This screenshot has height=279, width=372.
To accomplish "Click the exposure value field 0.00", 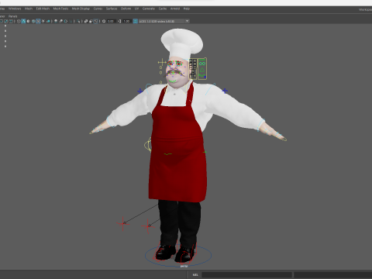I will pyautogui.click(x=111, y=21).
